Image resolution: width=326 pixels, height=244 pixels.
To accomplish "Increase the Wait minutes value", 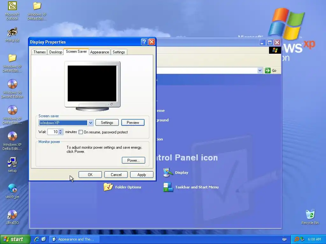I will click(60, 131).
